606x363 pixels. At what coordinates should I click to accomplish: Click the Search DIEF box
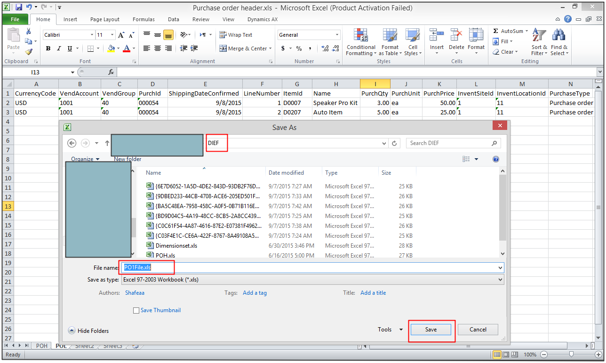453,143
